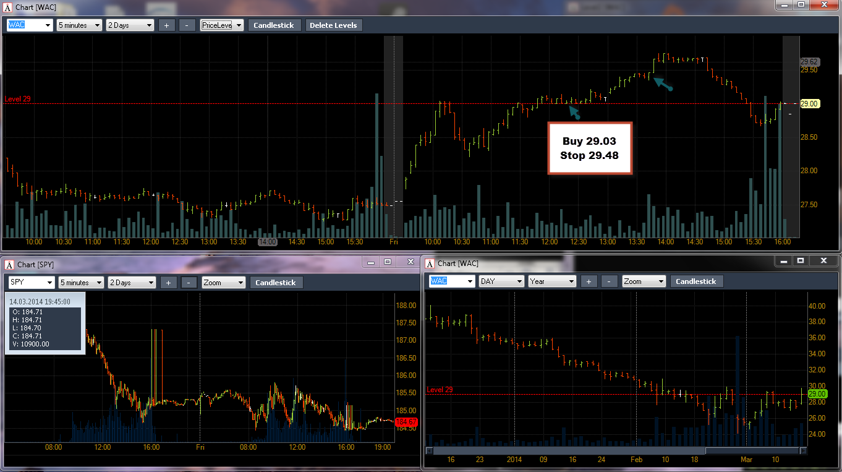Click the WAC symbol input field in top chart
842x472 pixels.
(30, 25)
